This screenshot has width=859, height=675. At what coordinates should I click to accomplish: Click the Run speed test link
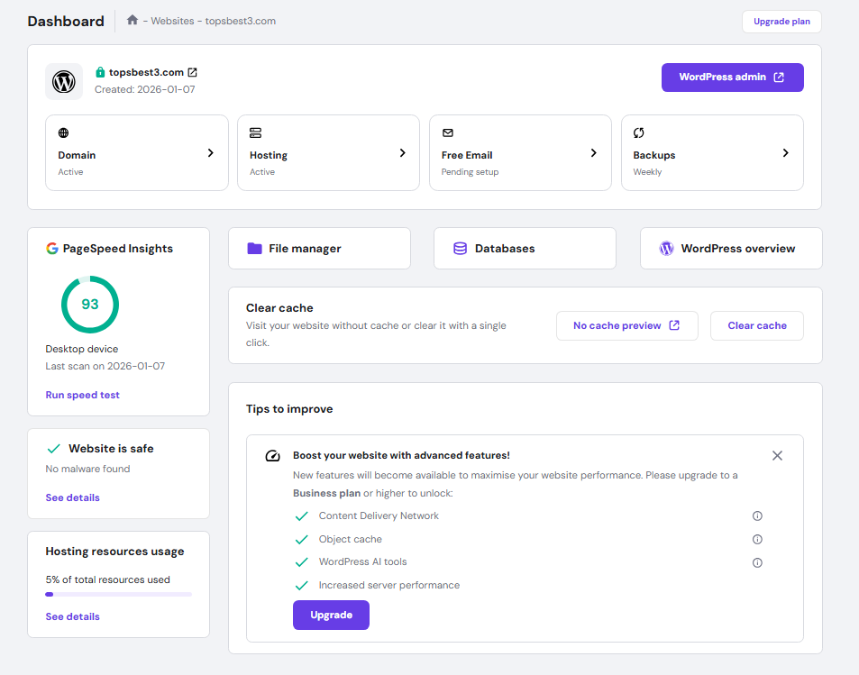pos(82,395)
